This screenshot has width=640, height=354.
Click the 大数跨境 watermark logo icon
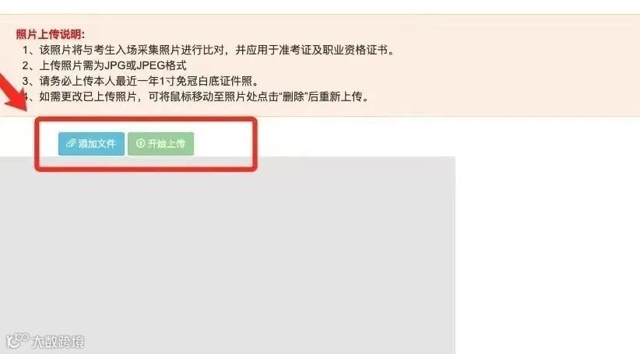click(18, 341)
